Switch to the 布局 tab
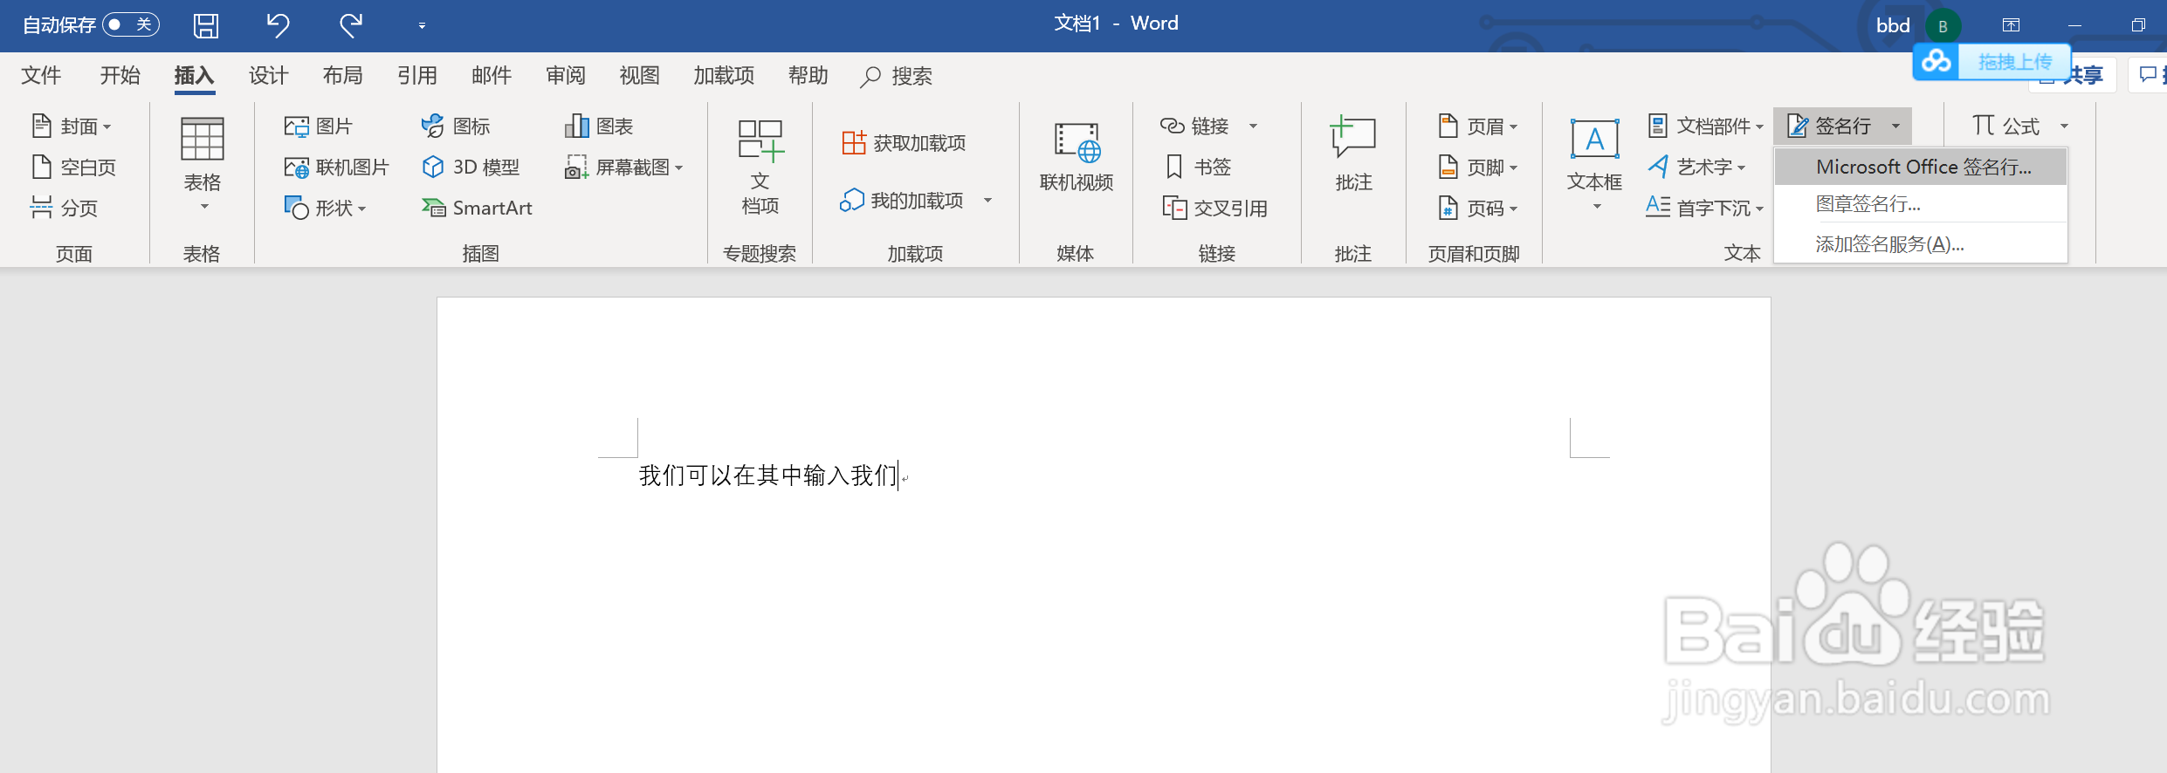Image resolution: width=2167 pixels, height=773 pixels. [342, 76]
